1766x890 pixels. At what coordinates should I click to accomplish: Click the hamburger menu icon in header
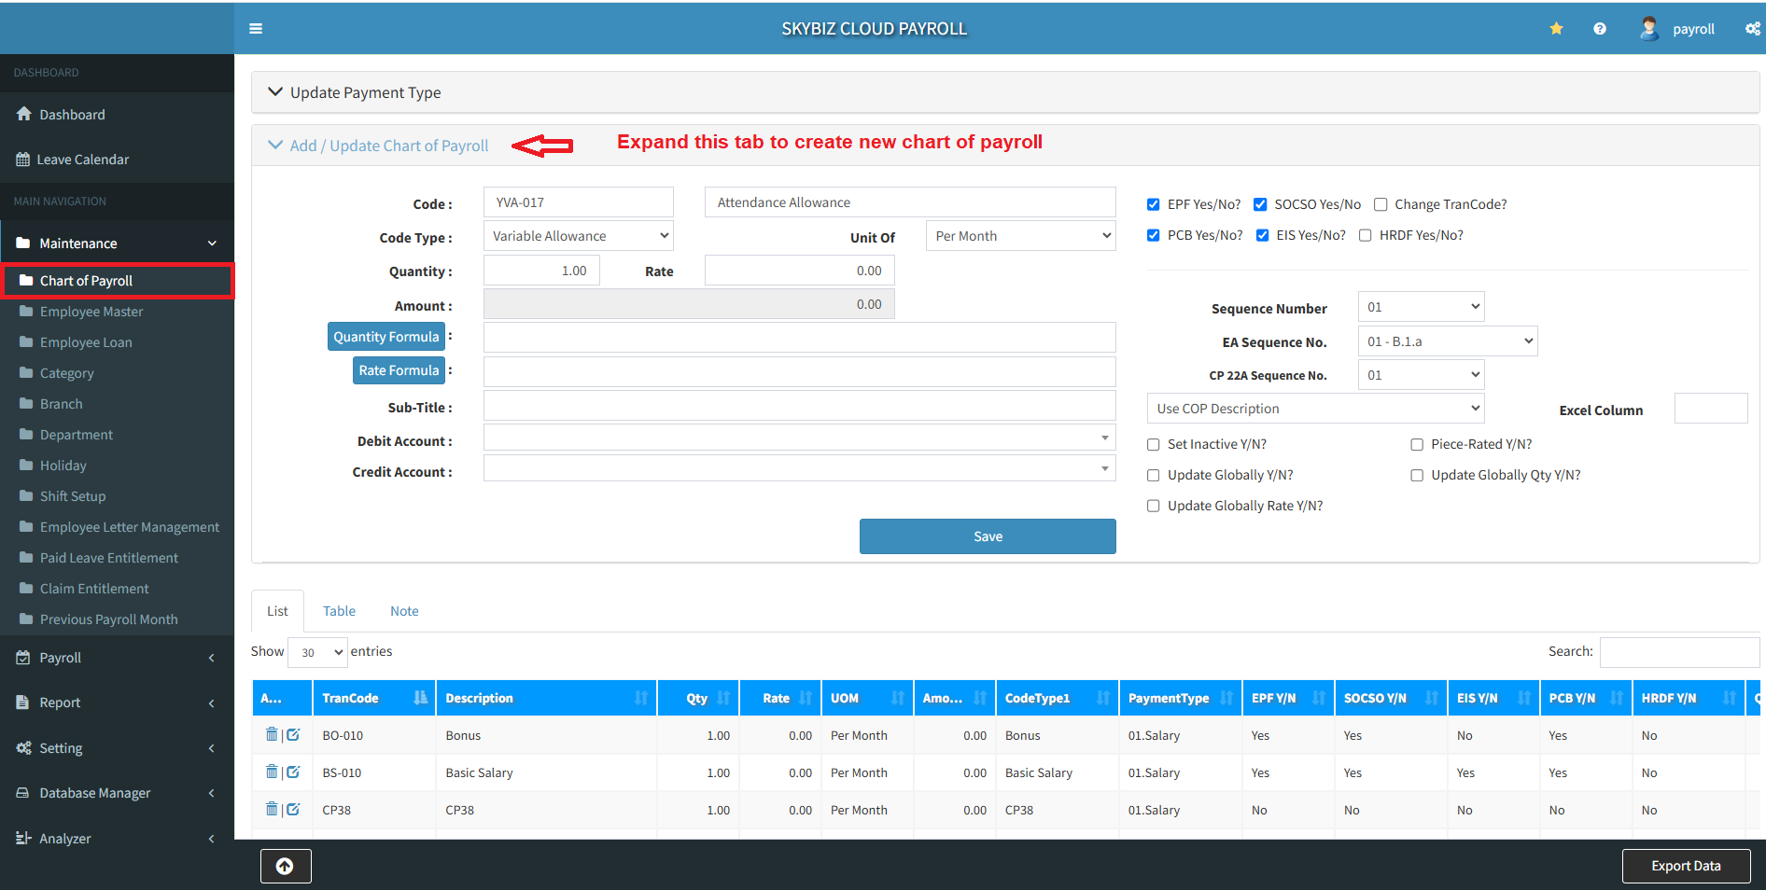(x=256, y=29)
